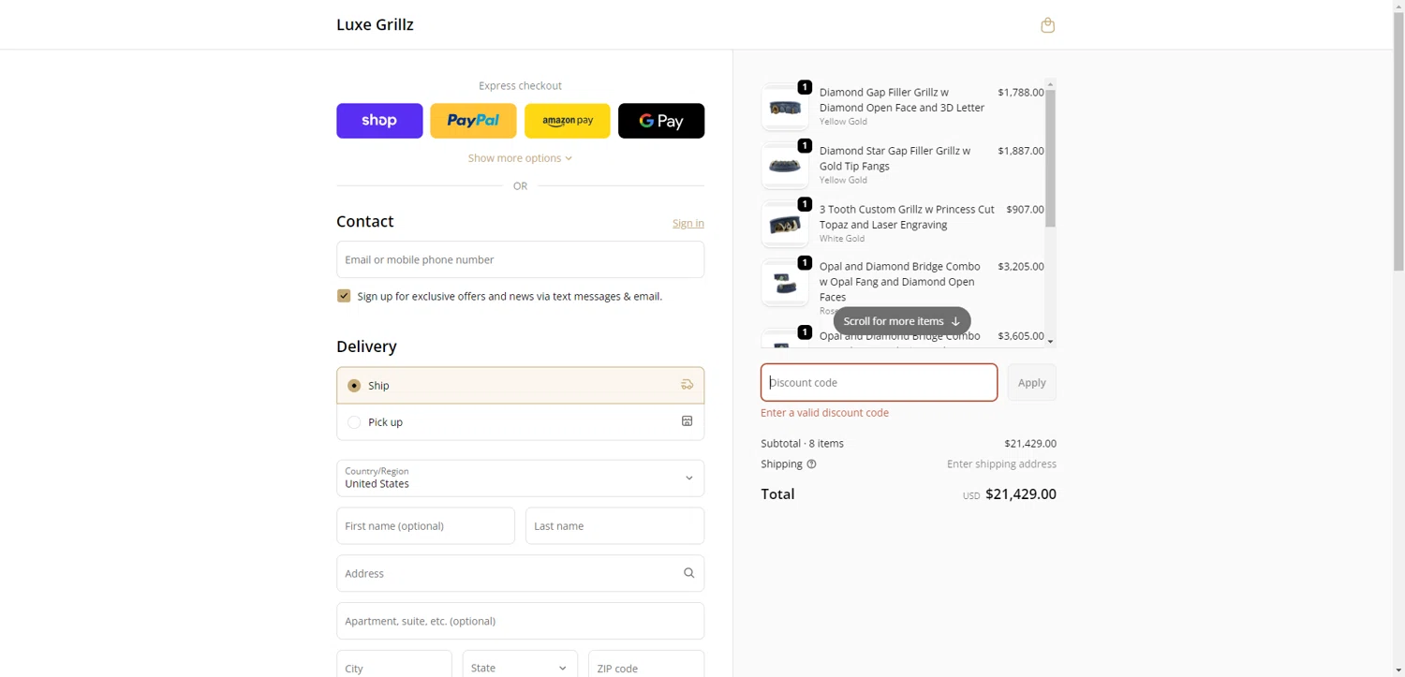Expand Show more options

(520, 158)
